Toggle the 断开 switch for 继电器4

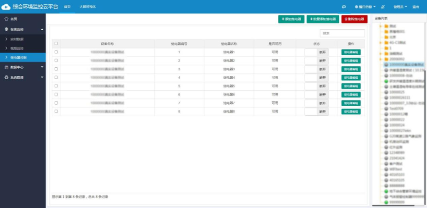coord(317,78)
